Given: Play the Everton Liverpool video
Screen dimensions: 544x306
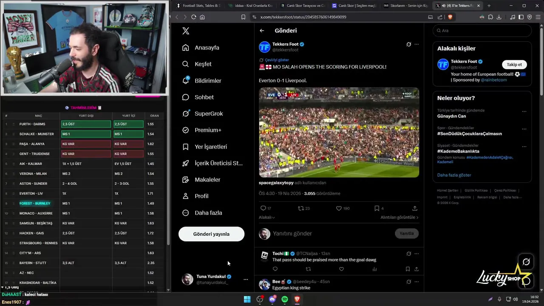Looking at the screenshot, I should coord(339,132).
